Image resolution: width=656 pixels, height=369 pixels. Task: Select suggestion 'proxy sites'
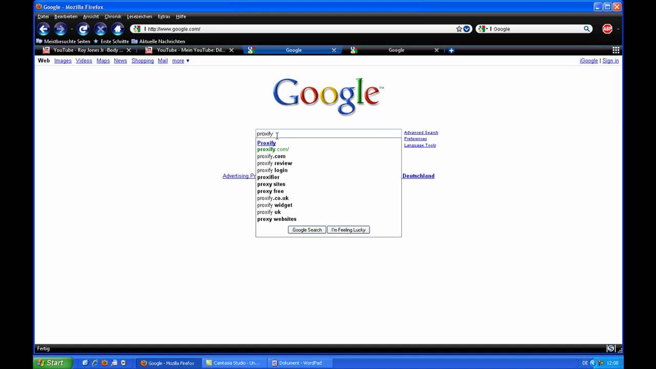pos(271,184)
